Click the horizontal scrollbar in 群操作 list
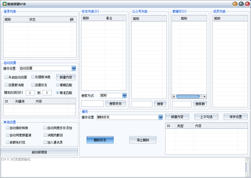Viewport: 251px width, 178px height. point(188,97)
